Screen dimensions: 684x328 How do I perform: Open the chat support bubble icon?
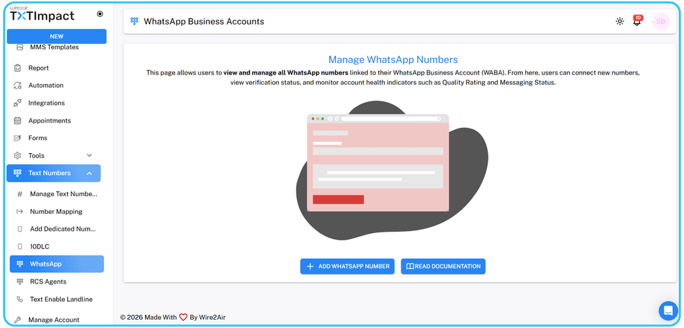(x=668, y=311)
